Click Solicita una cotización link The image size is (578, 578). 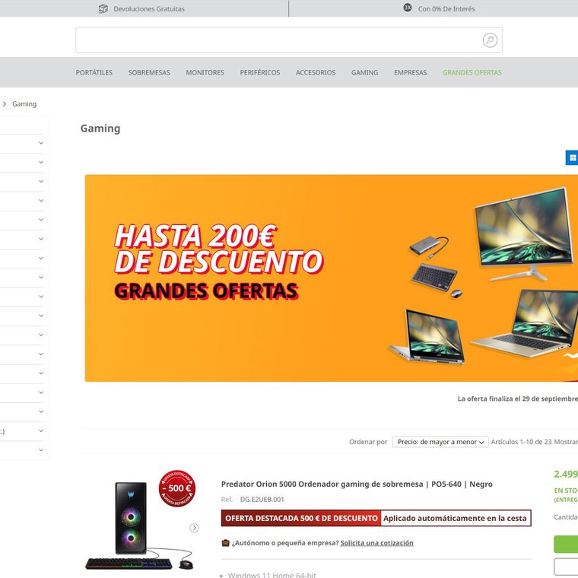coord(376,542)
